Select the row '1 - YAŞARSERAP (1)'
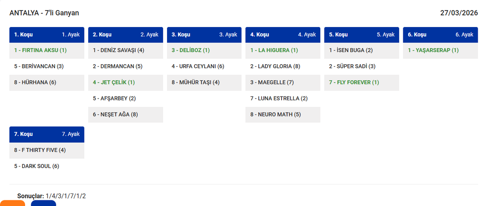Image resolution: width=485 pixels, height=206 pixels. pyautogui.click(x=441, y=50)
